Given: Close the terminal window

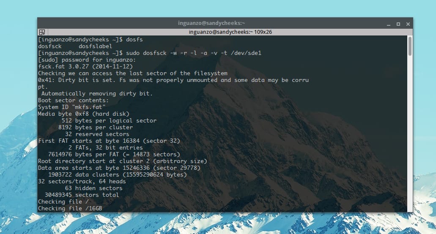Looking at the screenshot, I should click(x=408, y=24).
